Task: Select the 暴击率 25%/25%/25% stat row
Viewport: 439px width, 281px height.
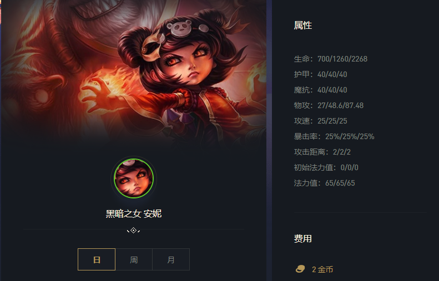Action: [x=334, y=136]
